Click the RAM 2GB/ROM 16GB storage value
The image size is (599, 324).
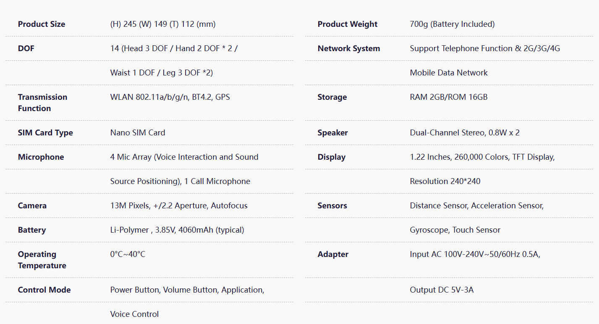(449, 97)
